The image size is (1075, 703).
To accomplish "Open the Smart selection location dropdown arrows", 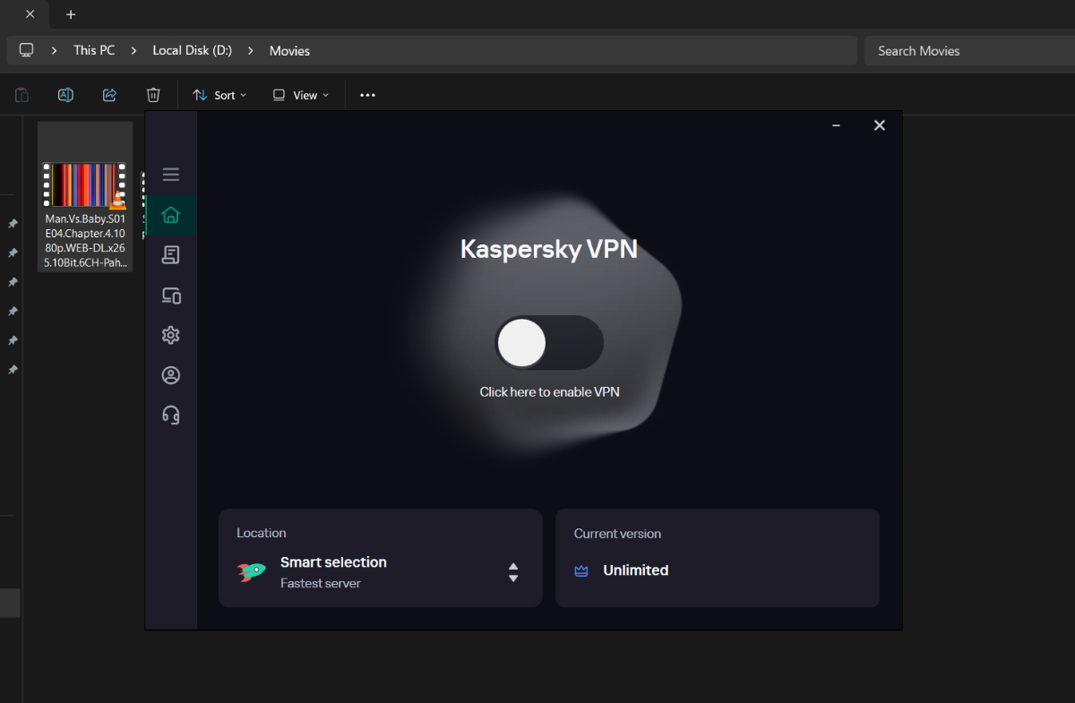I will (x=513, y=572).
